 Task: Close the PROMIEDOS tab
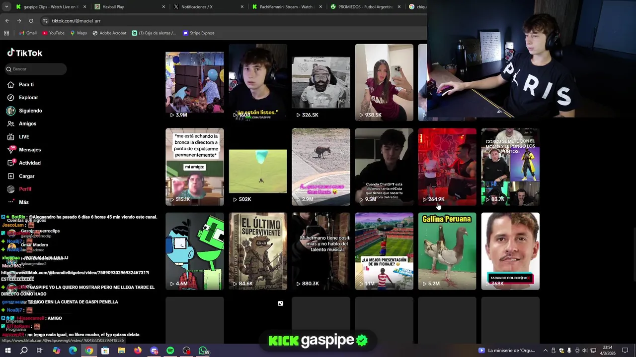click(399, 7)
